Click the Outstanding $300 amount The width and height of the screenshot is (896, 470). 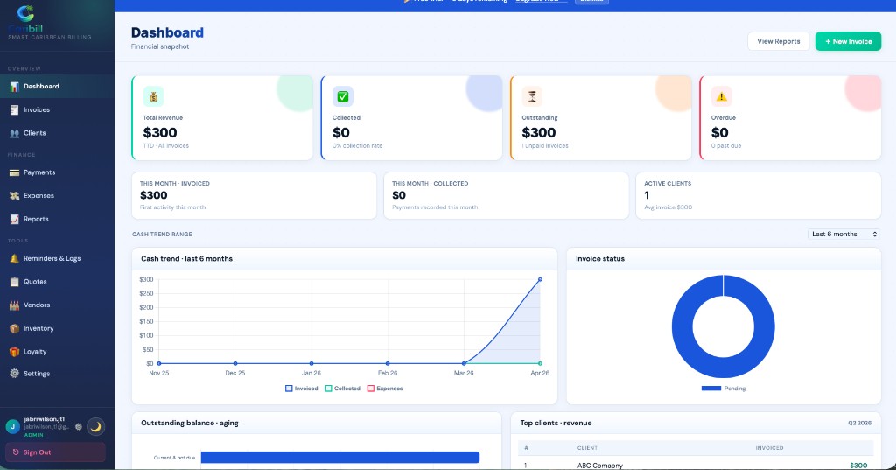(x=539, y=133)
